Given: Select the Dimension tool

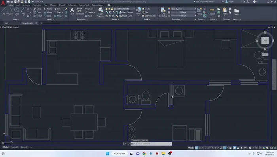Looking at the screenshot, I should (80, 11).
